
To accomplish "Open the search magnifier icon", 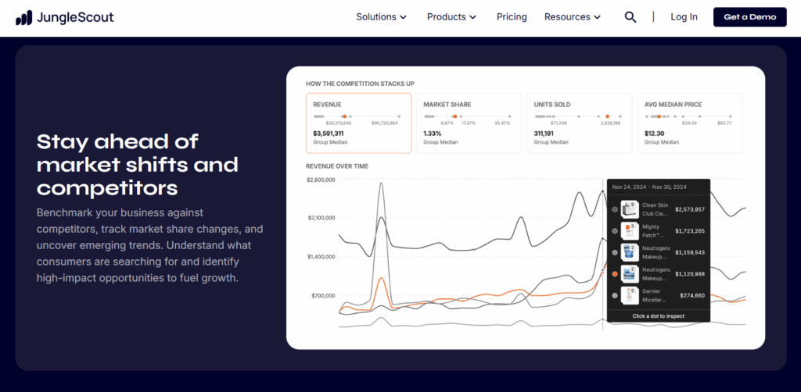I will pyautogui.click(x=630, y=17).
